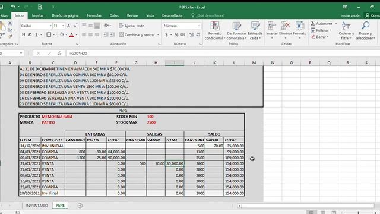Viewport: 380px width, 214px height.
Task: Add a new sheet with the plus icon
Action: click(x=80, y=206)
